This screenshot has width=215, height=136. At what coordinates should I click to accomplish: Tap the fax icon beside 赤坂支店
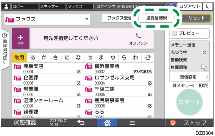[17, 67]
